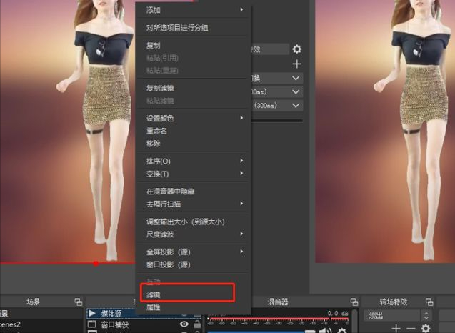The image size is (455, 333).
Task: Open the mixer audio settings gear
Action: 342,330
